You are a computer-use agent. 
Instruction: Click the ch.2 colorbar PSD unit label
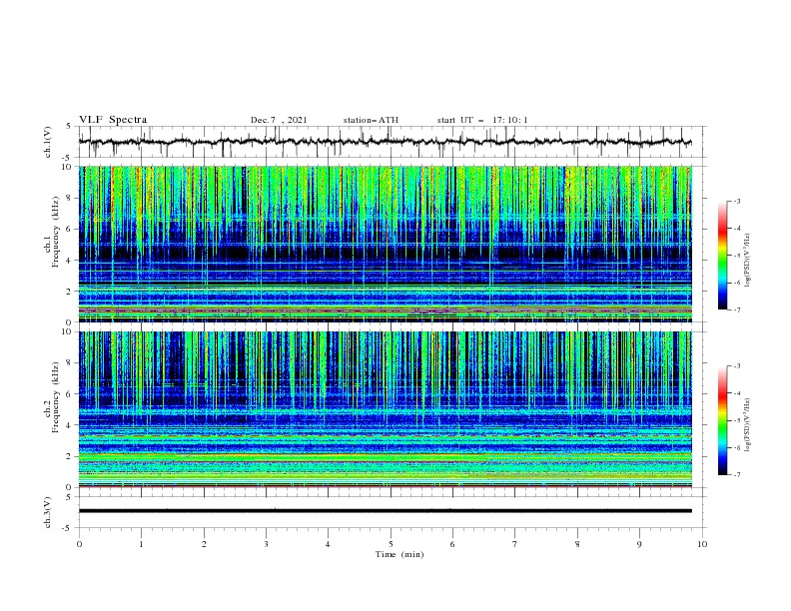748,424
